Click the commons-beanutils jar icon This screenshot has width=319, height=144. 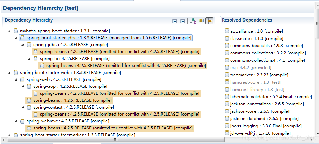[x=227, y=45]
